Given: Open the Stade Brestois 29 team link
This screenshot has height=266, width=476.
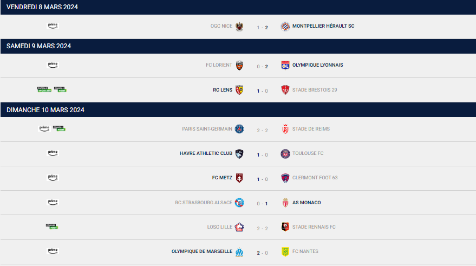Looking at the screenshot, I should click(x=315, y=90).
